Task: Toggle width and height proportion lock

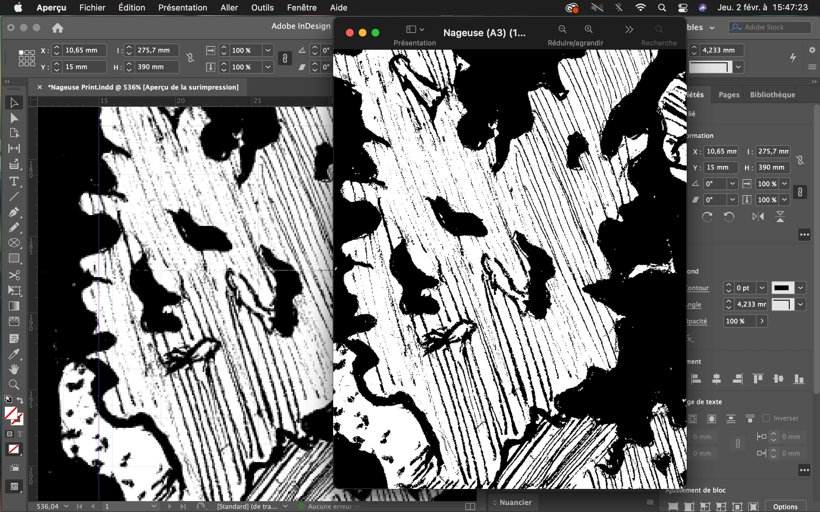Action: tap(800, 160)
